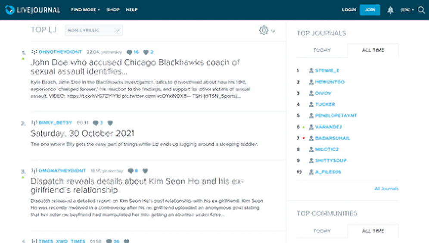Viewport: 429px width, 243px height.
Task: Open the Non-Cyrillic dropdown
Action: pos(93,30)
